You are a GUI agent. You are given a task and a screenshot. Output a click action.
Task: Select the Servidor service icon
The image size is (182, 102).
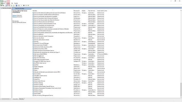[x=33, y=42]
